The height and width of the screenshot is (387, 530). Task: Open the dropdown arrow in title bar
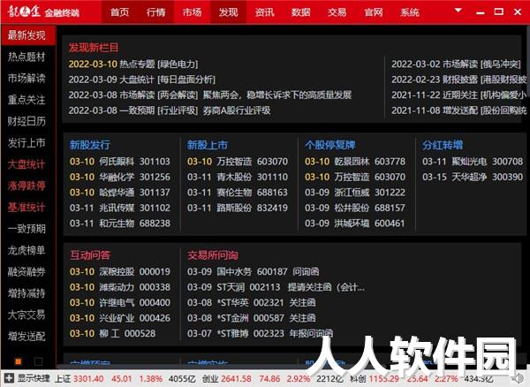coord(458,11)
